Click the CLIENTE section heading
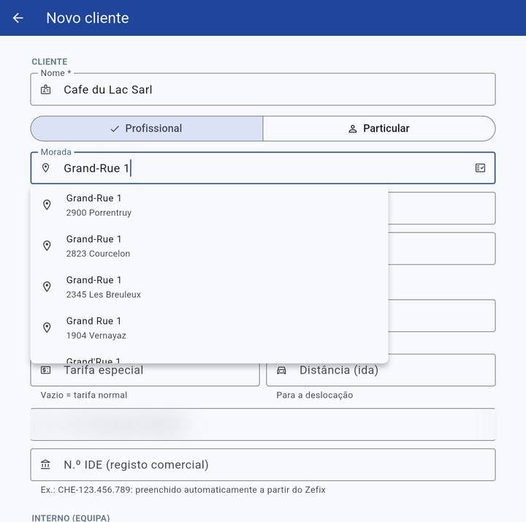The image size is (526, 522). [x=50, y=61]
